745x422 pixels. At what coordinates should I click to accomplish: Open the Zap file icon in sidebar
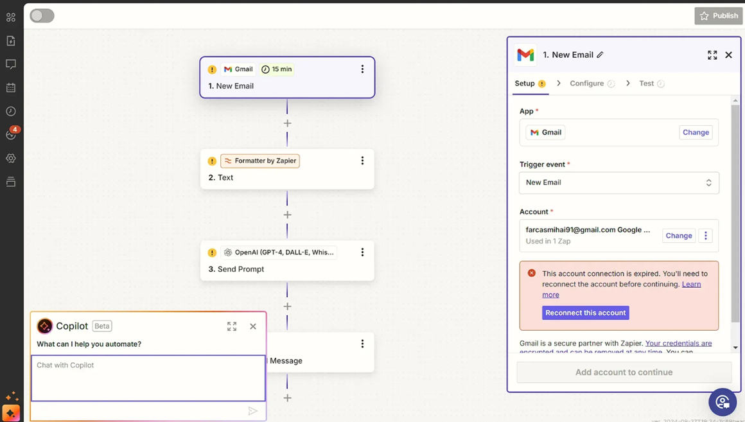pyautogui.click(x=11, y=41)
